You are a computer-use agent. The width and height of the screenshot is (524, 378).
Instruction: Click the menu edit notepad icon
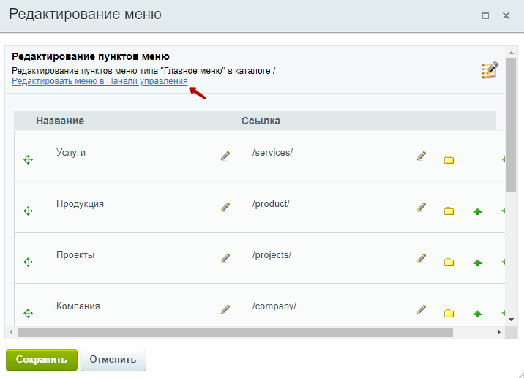click(490, 70)
